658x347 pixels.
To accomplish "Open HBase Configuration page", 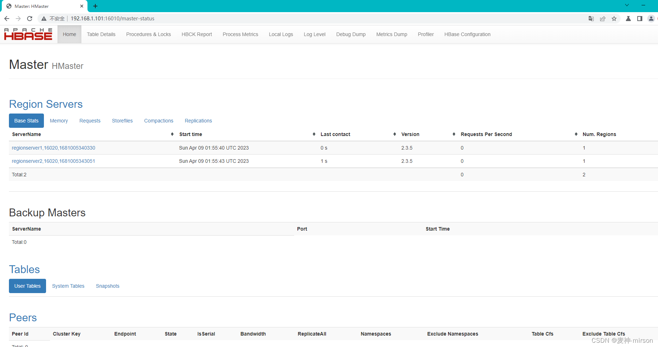I will pyautogui.click(x=467, y=34).
